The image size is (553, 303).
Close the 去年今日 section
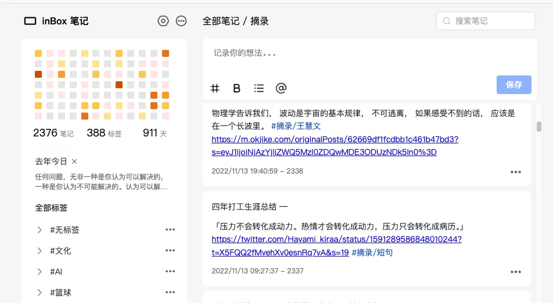(74, 161)
